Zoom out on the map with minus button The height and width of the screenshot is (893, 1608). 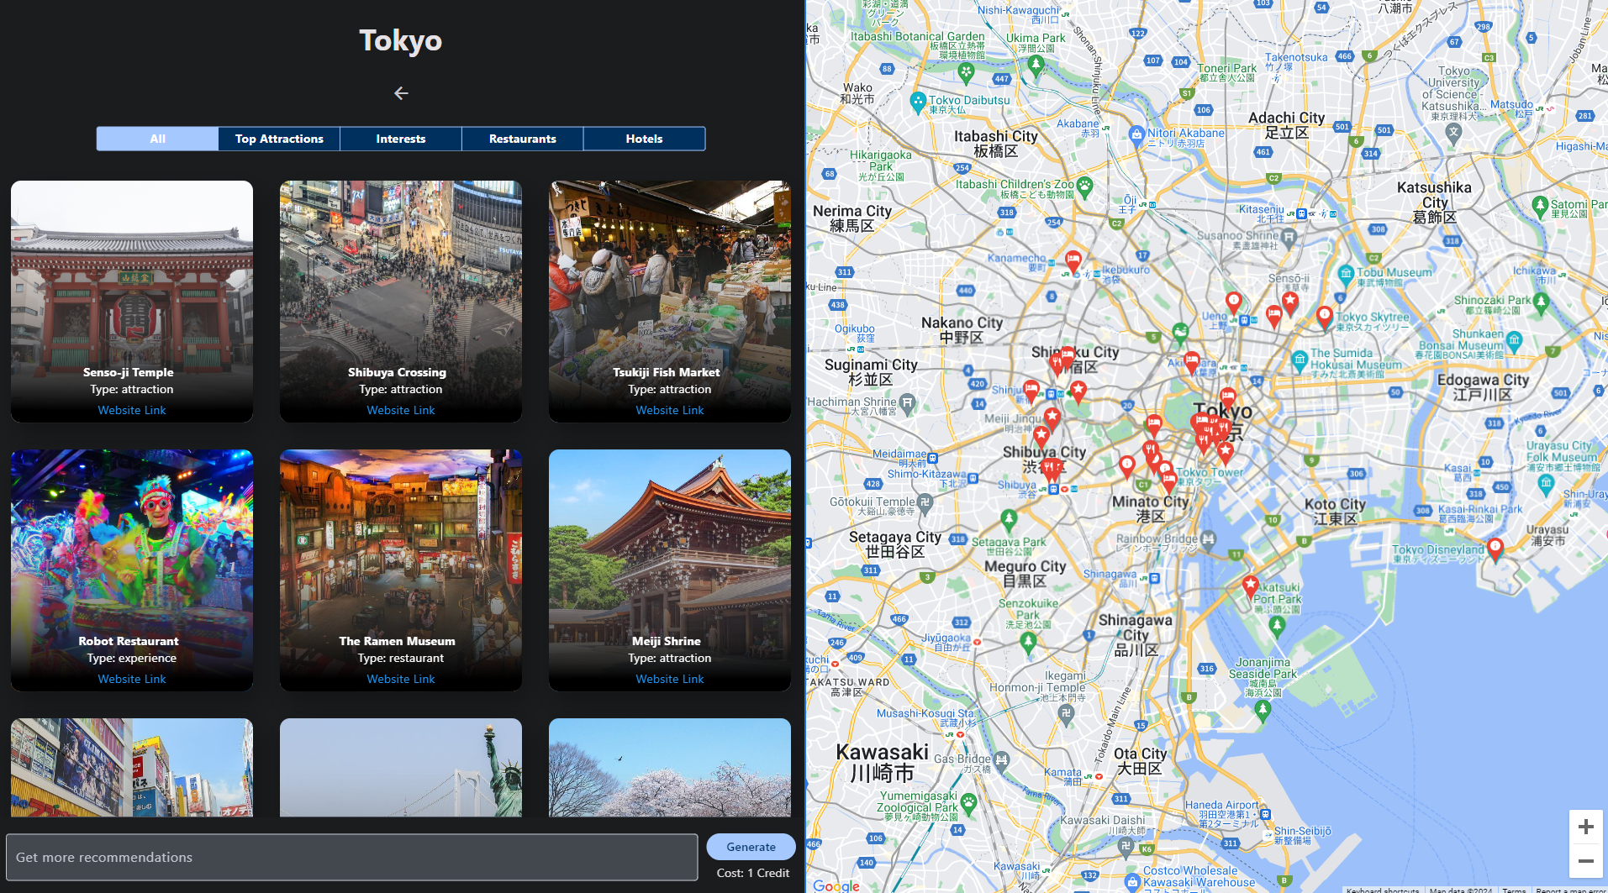(1585, 861)
